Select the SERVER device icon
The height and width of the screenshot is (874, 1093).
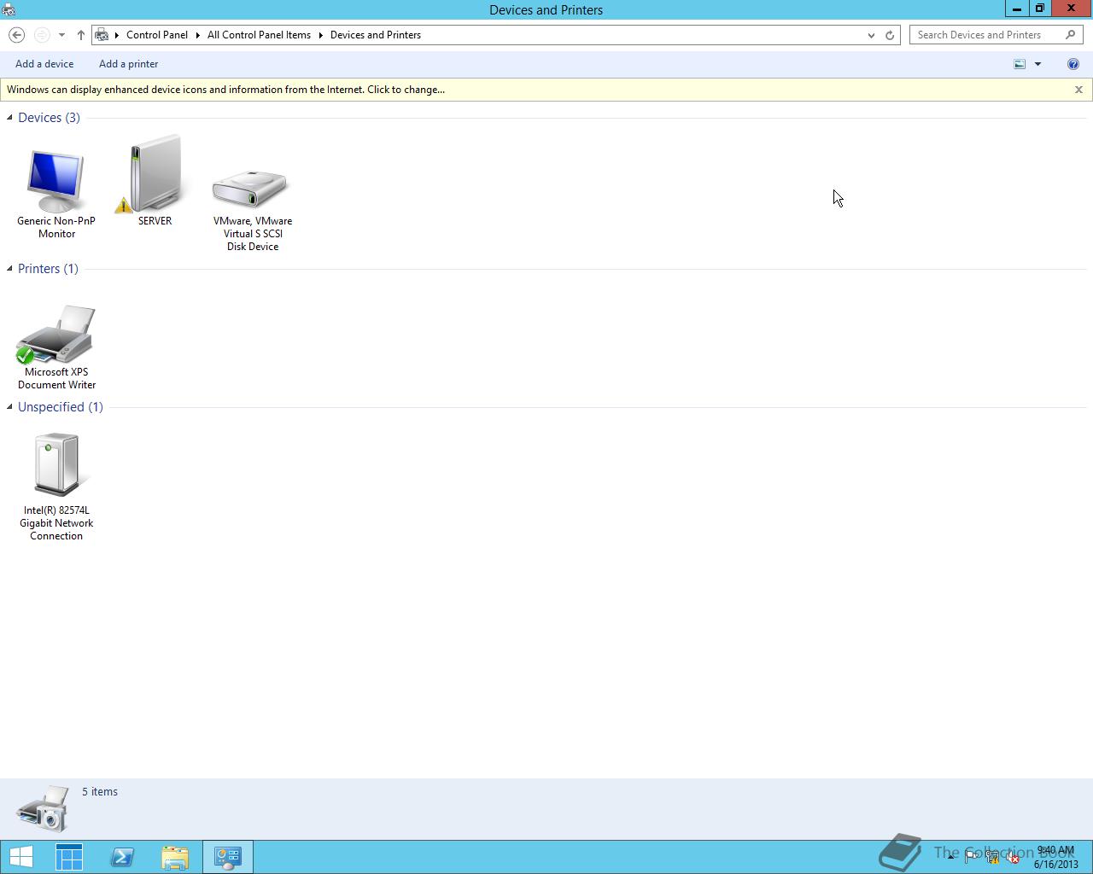coord(155,173)
